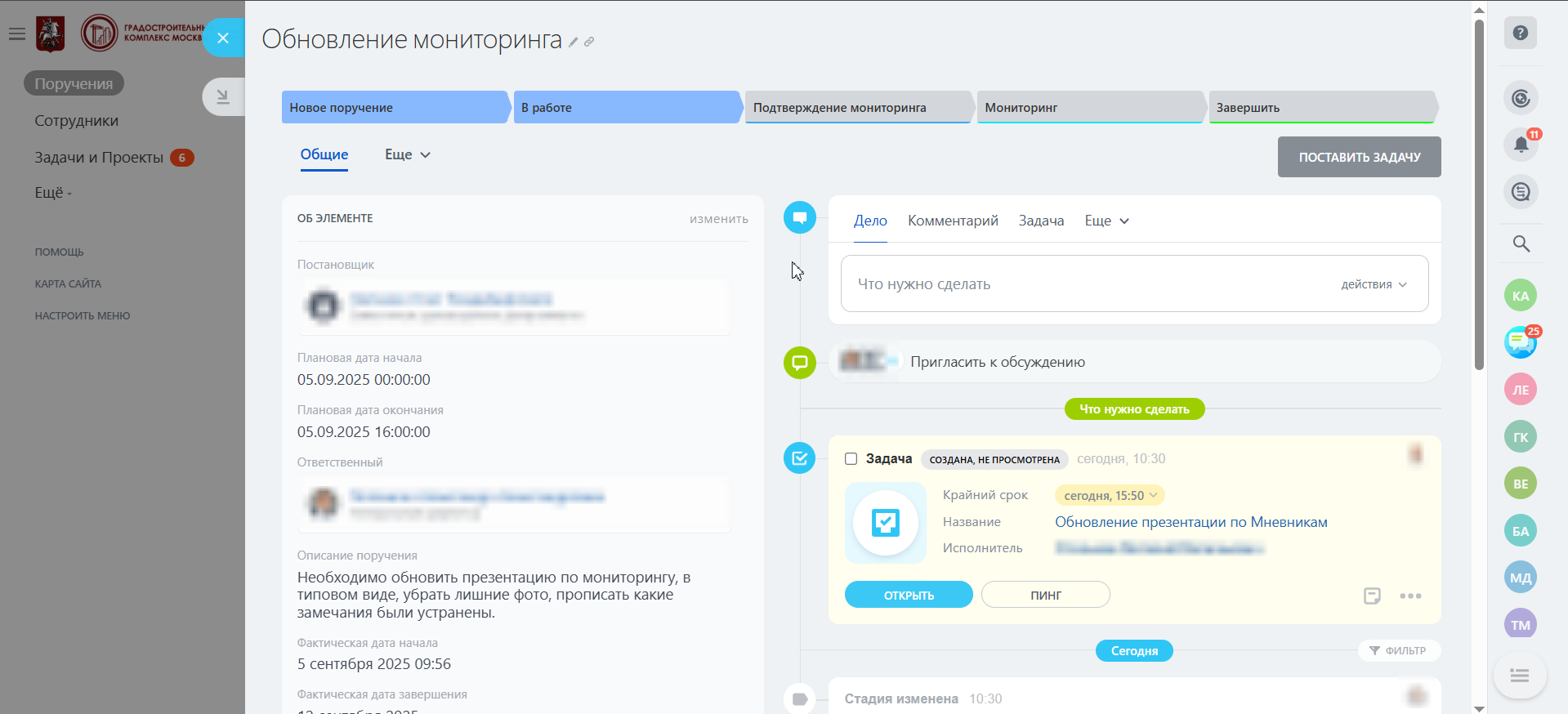Image resolution: width=1568 pixels, height=714 pixels.
Task: Select the Общие tab
Action: click(x=324, y=154)
